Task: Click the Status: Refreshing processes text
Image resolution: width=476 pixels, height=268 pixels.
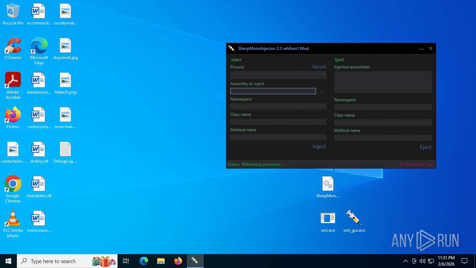Action: tap(254, 164)
